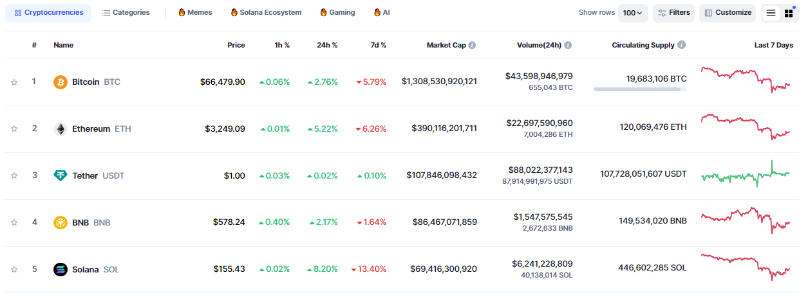Open the Memes category
Viewport: 808px width, 293px height.
(194, 13)
